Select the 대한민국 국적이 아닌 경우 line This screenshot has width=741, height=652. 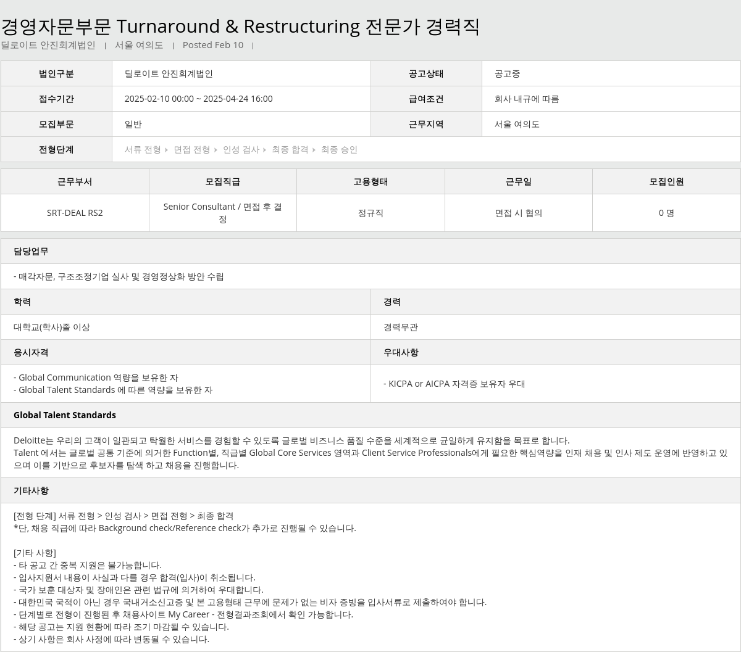click(250, 602)
